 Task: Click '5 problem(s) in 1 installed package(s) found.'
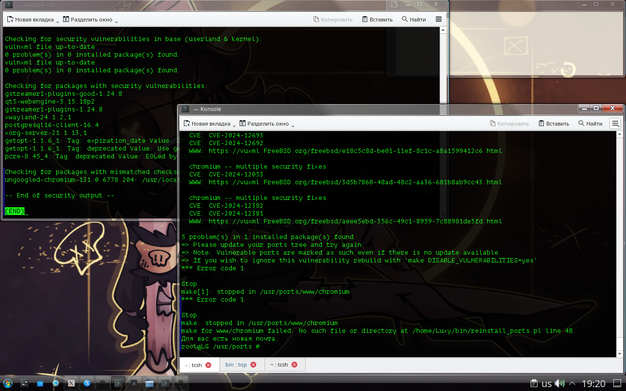(269, 237)
